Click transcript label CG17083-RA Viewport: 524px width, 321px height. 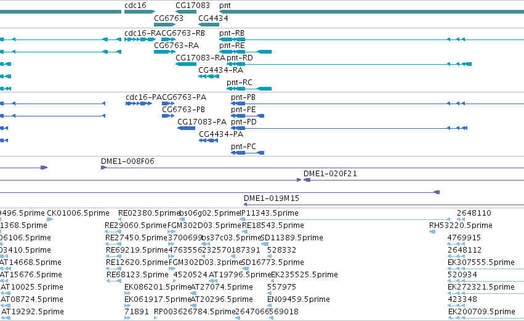click(x=200, y=58)
